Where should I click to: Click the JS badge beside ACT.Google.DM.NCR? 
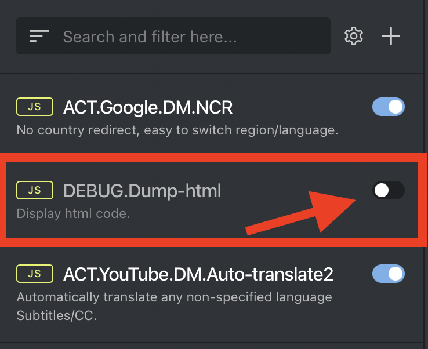(35, 107)
